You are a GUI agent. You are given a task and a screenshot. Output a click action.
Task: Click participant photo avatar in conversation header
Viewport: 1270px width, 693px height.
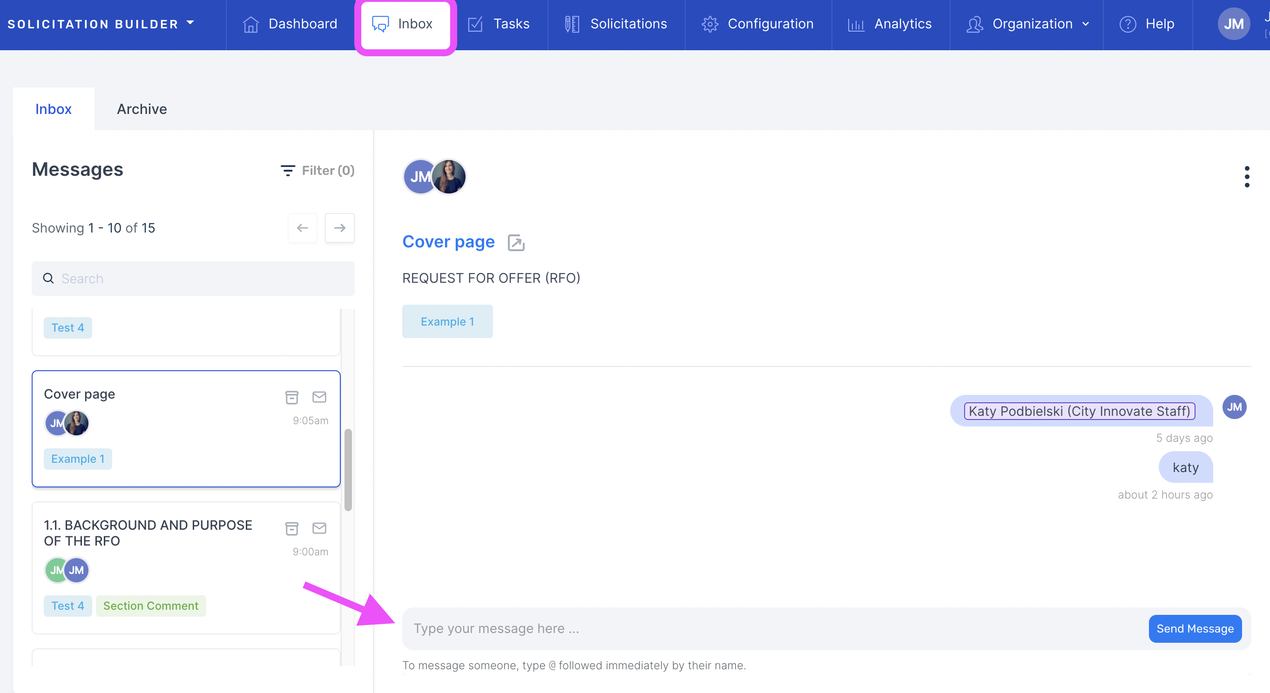pos(449,176)
